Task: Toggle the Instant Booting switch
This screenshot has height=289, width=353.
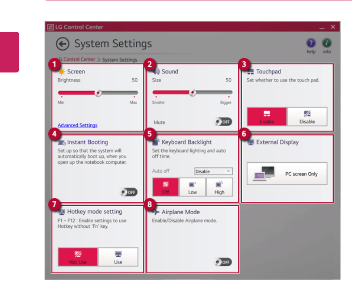Action: [x=129, y=192]
